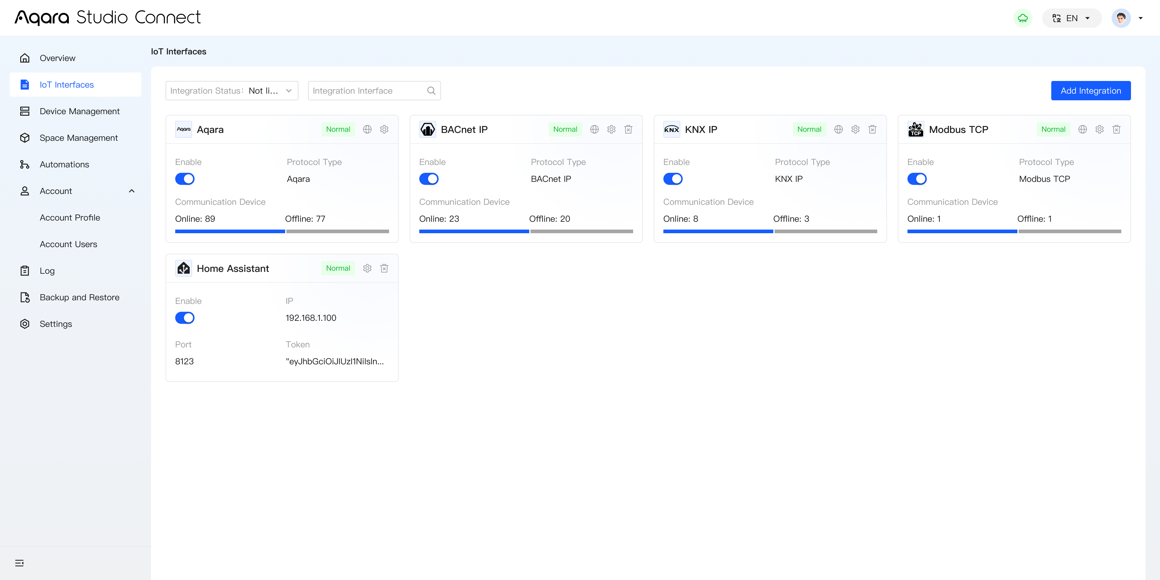Viewport: 1160px width, 580px height.
Task: Open Account Users link in sidebar
Action: click(69, 244)
